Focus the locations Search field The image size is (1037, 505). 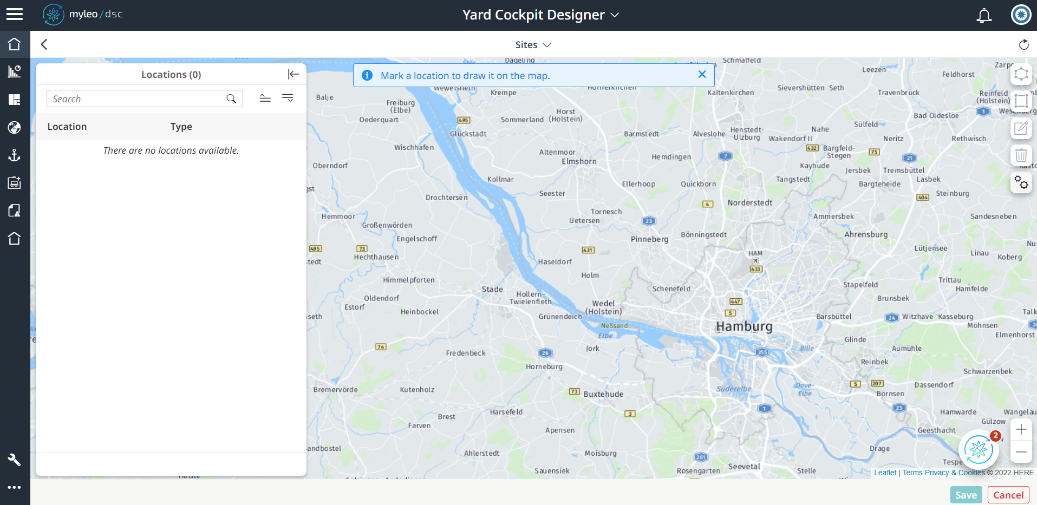[145, 99]
